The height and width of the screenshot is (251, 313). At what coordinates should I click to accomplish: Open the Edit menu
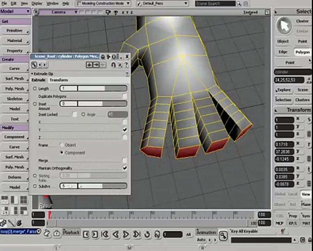point(14,3)
